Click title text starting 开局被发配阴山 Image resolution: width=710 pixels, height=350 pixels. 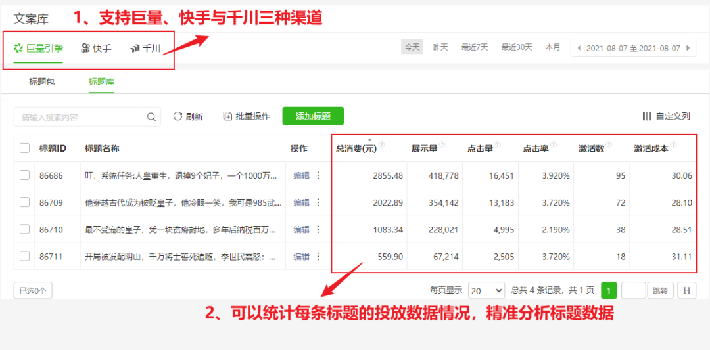180,257
